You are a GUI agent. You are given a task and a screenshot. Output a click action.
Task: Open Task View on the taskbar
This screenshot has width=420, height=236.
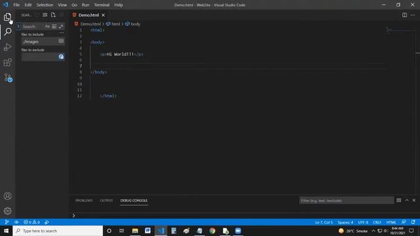121,231
